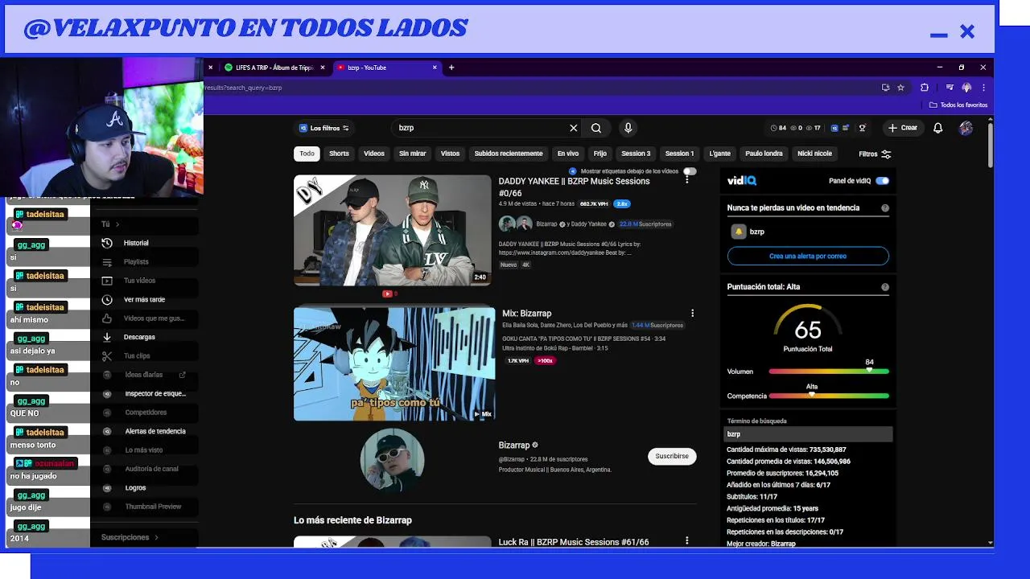Select the Subidos recientemente chip
The image size is (1030, 579).
509,154
